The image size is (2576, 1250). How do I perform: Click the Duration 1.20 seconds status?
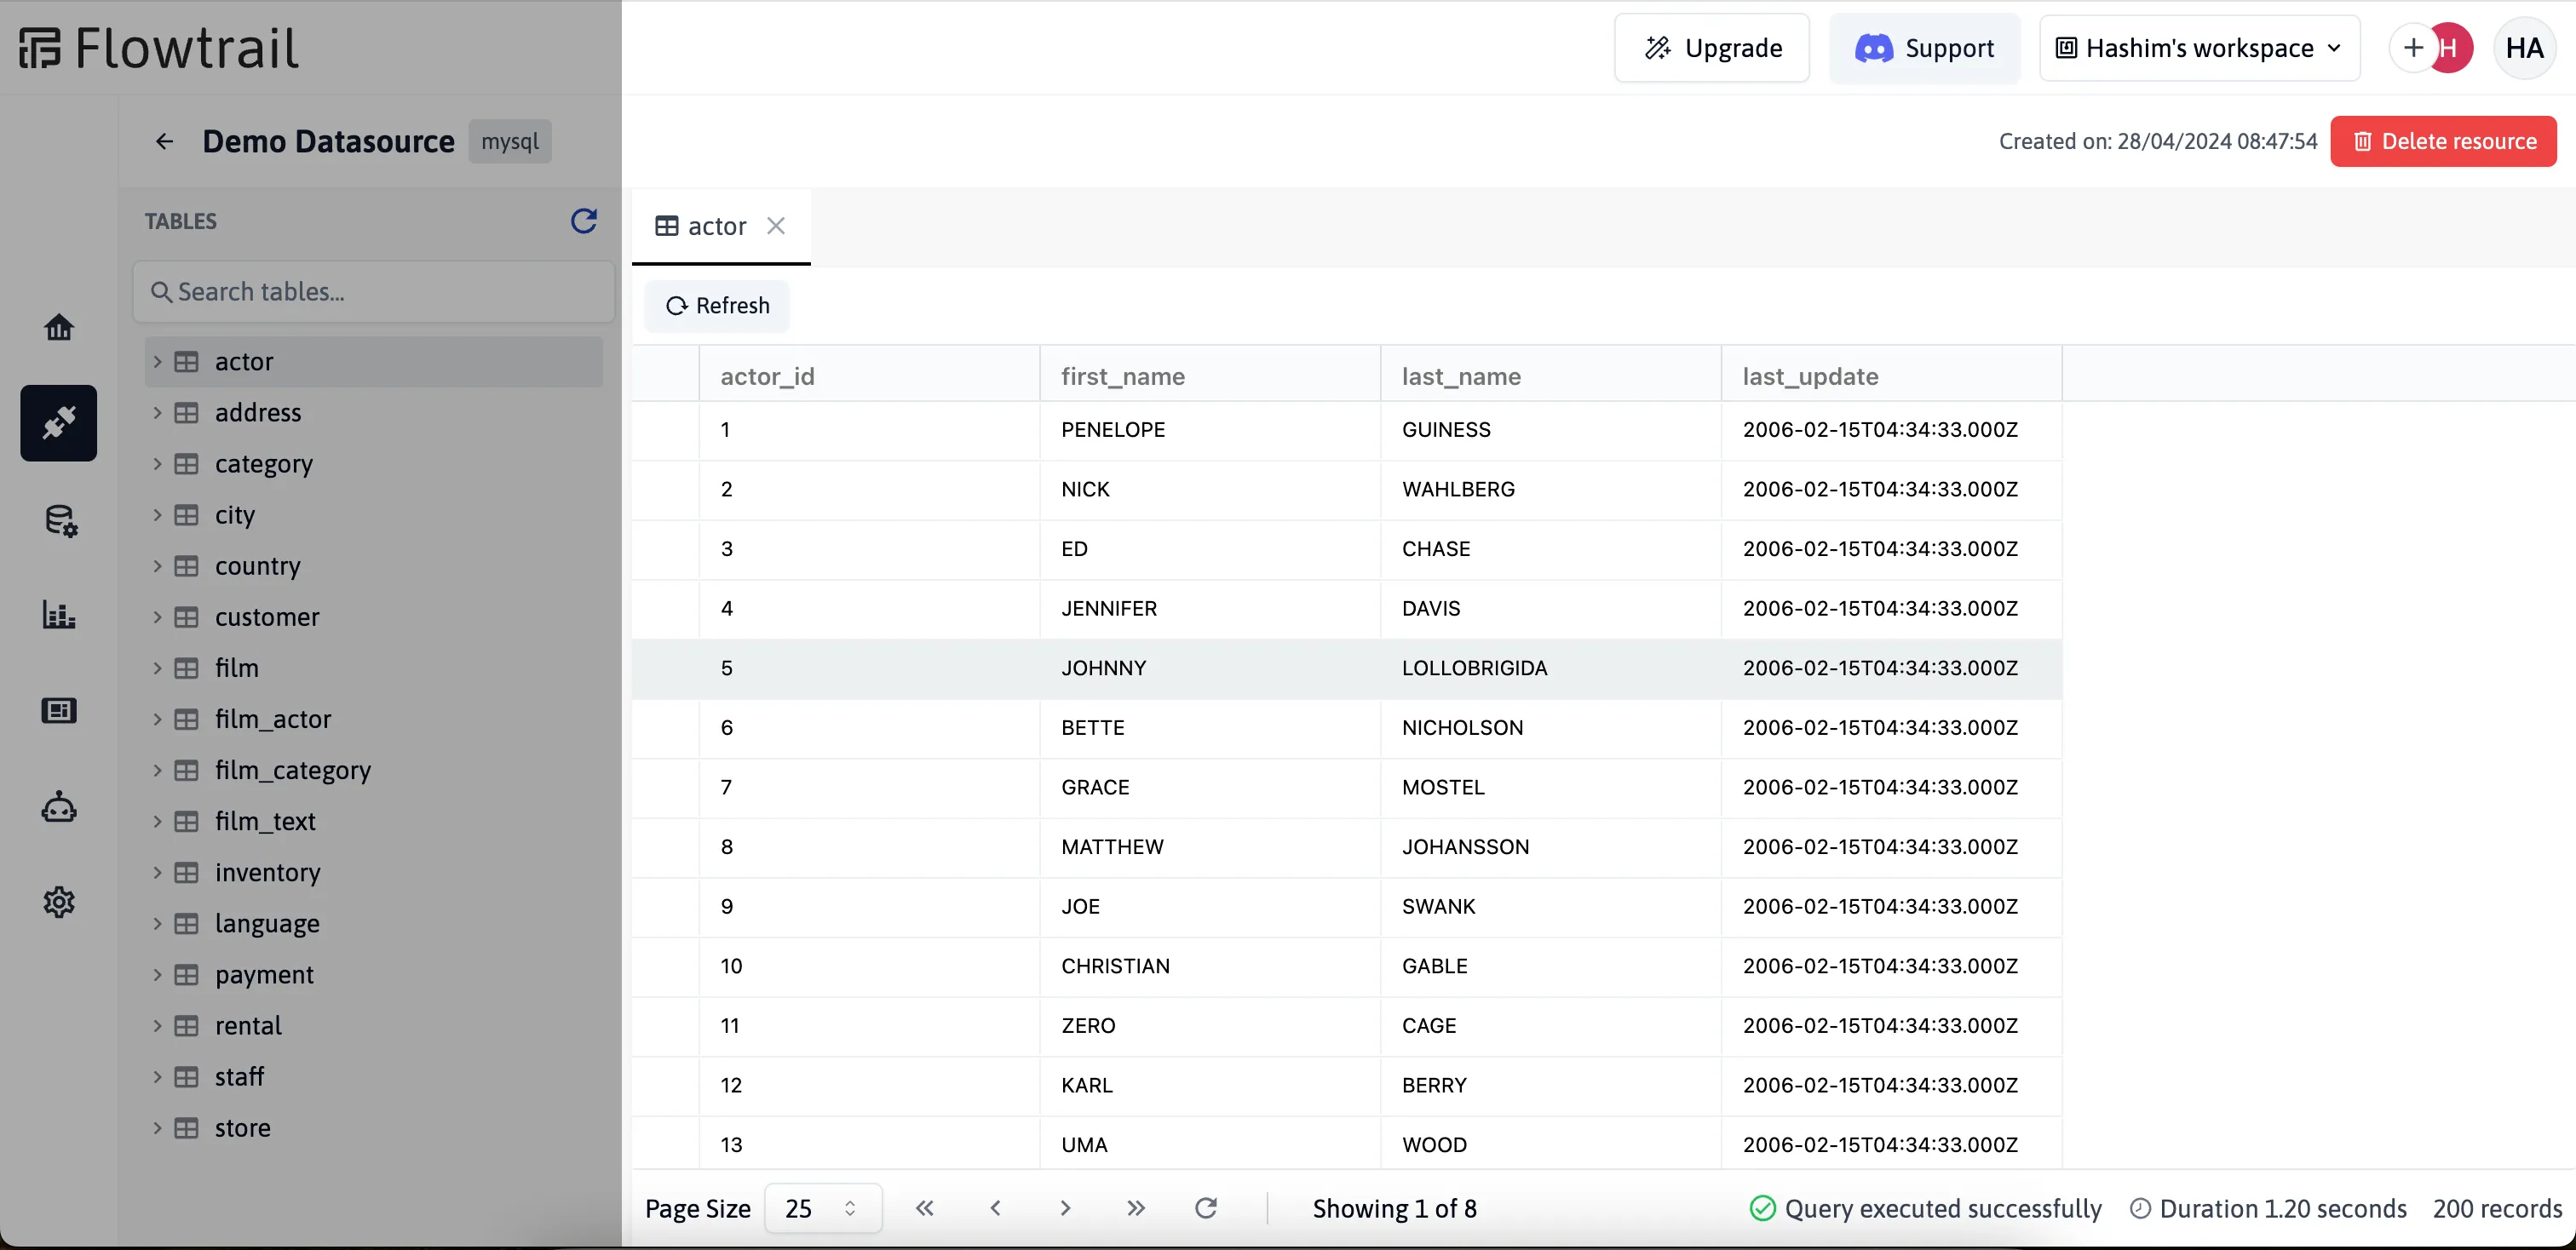point(2268,1208)
